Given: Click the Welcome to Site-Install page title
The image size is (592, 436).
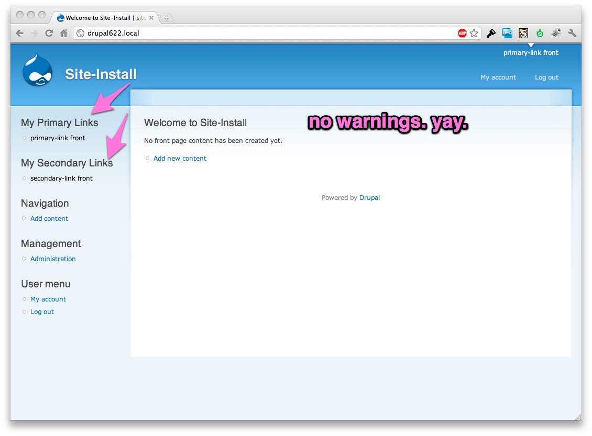Looking at the screenshot, I should pyautogui.click(x=195, y=123).
